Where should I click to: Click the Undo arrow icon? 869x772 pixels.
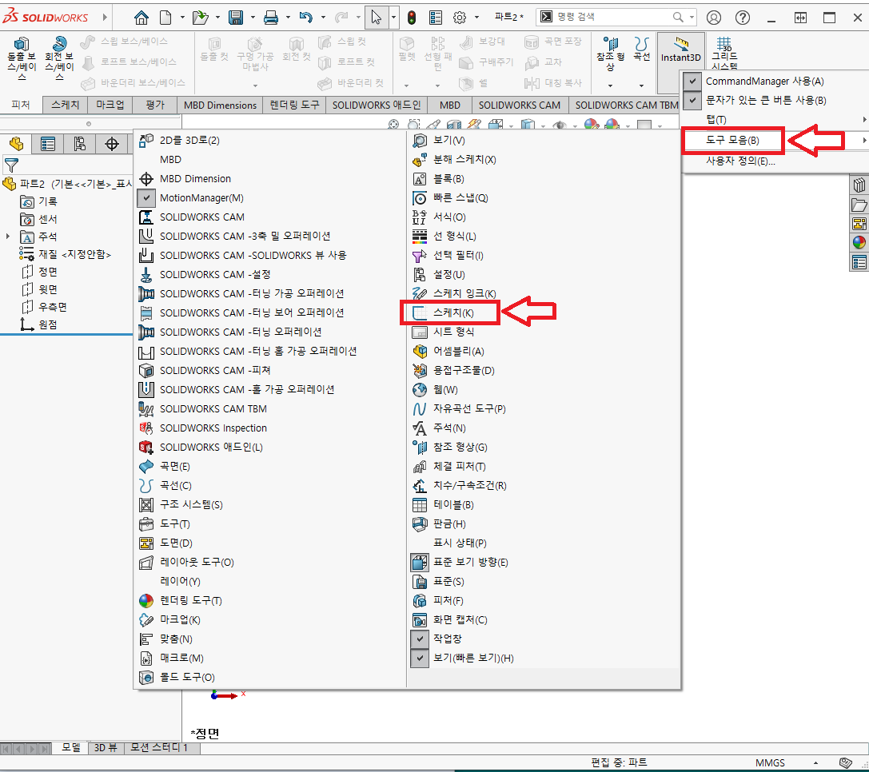[305, 18]
